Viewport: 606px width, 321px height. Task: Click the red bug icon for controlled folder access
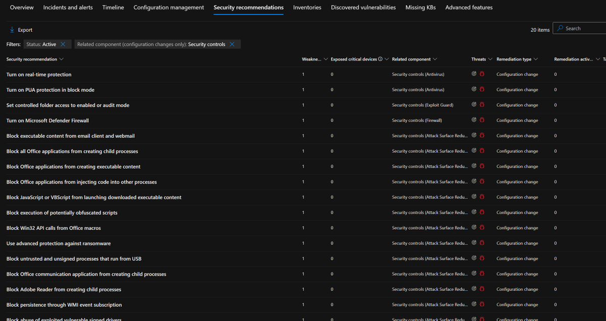pos(482,105)
